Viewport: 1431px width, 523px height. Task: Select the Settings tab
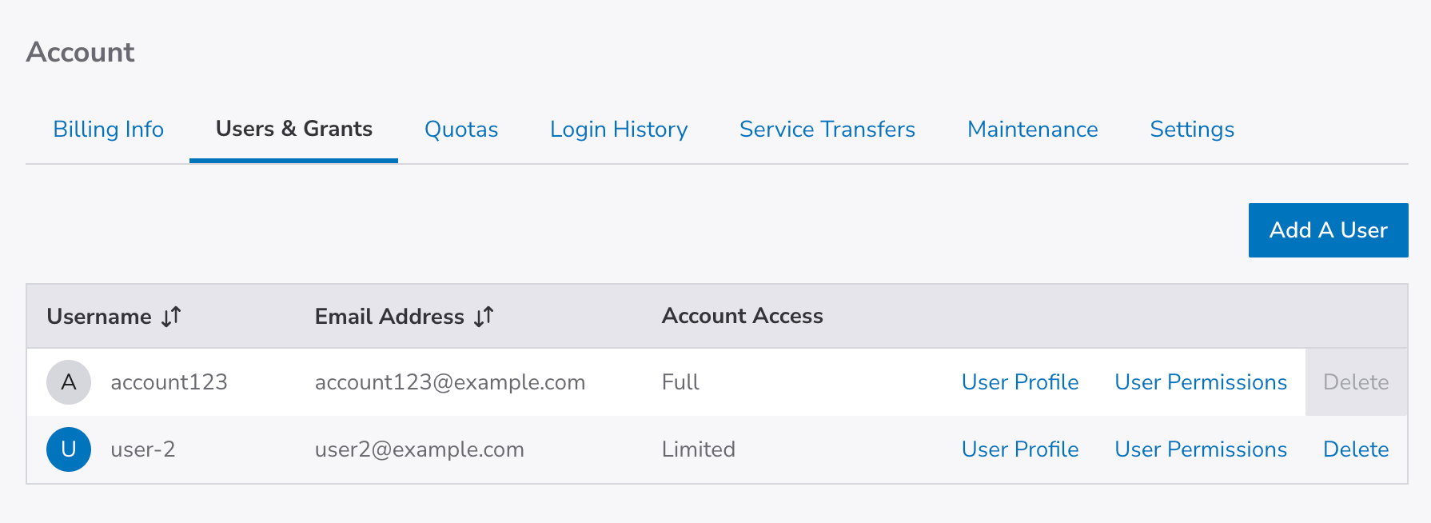point(1192,130)
